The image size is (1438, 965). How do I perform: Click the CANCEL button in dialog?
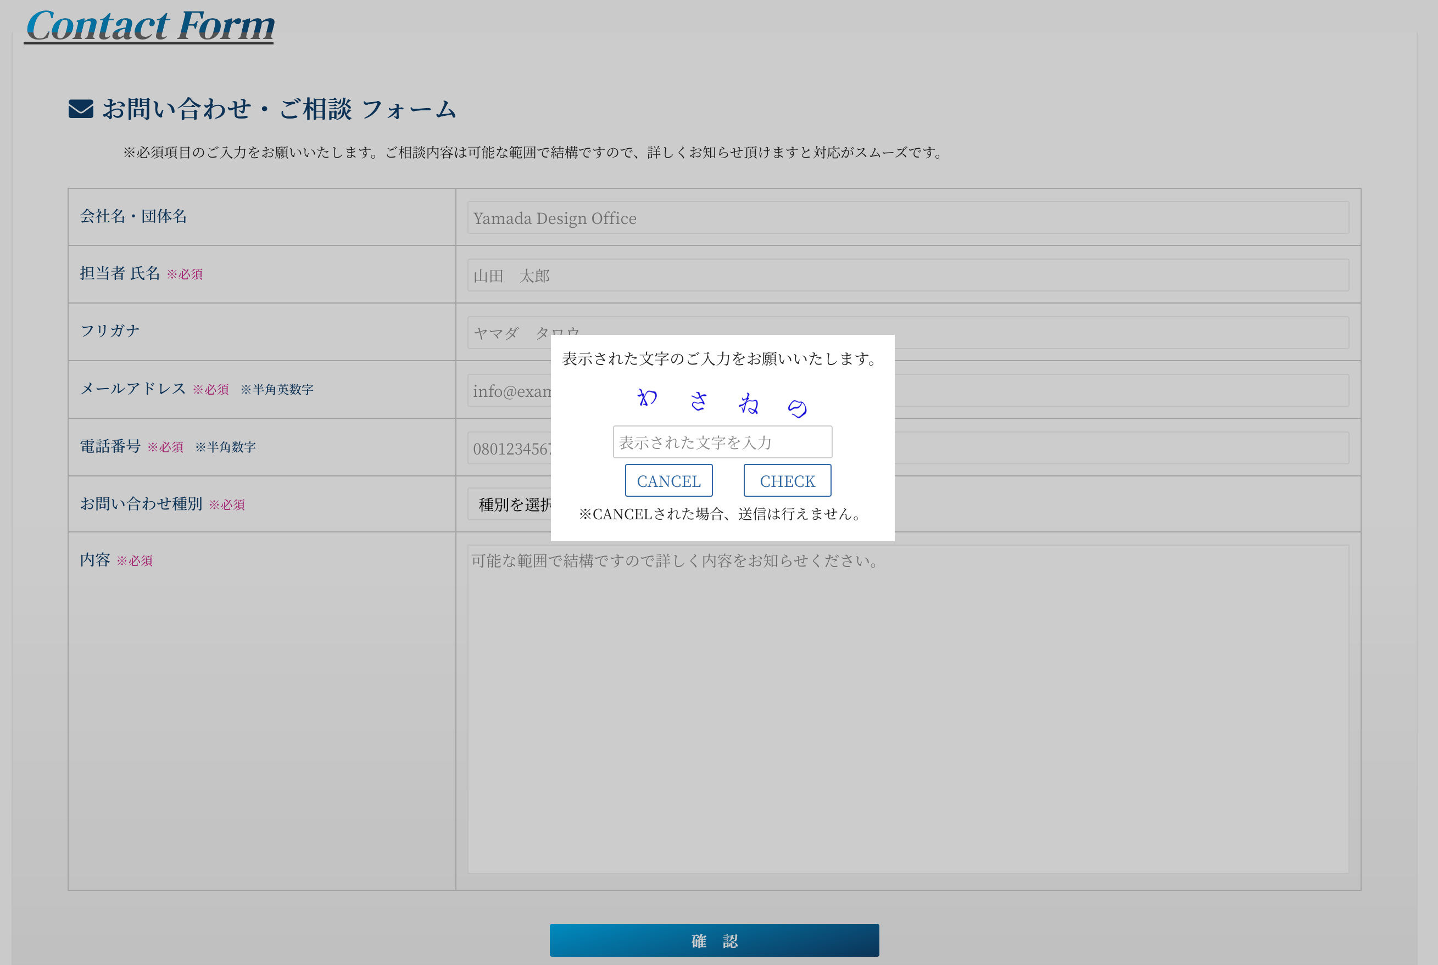tap(669, 480)
